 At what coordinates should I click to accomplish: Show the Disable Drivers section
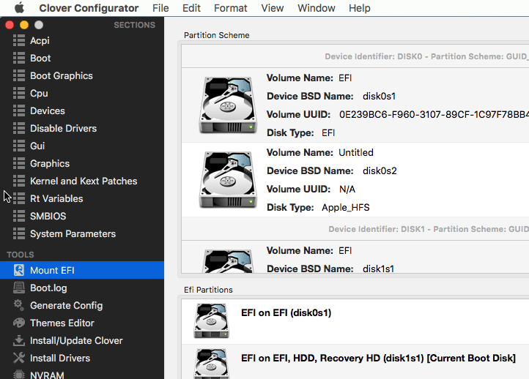point(82,128)
